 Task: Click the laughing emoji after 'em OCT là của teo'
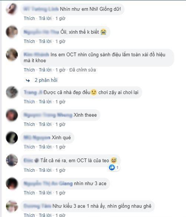pos(114,160)
